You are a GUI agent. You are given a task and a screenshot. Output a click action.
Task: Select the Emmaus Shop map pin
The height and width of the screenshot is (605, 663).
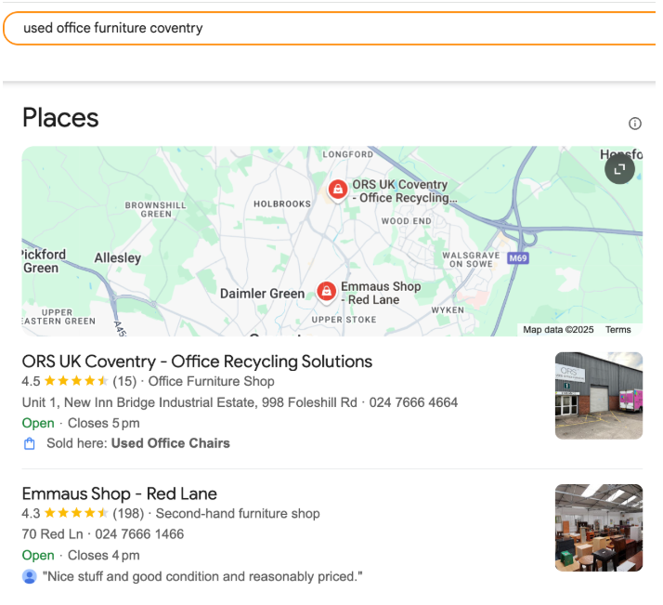[327, 292]
